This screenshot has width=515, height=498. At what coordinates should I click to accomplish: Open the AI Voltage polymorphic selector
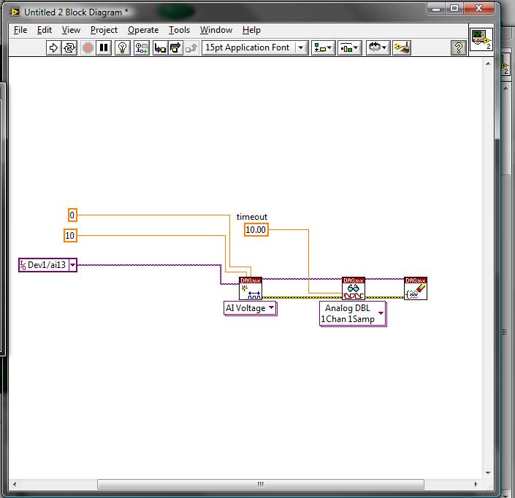pos(251,309)
